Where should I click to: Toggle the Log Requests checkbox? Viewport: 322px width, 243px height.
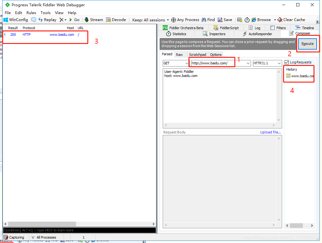pos(287,62)
